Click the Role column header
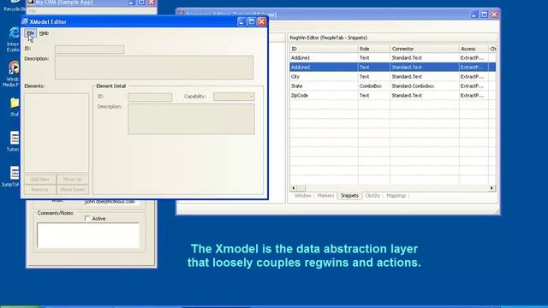The width and height of the screenshot is (548, 308). point(374,49)
